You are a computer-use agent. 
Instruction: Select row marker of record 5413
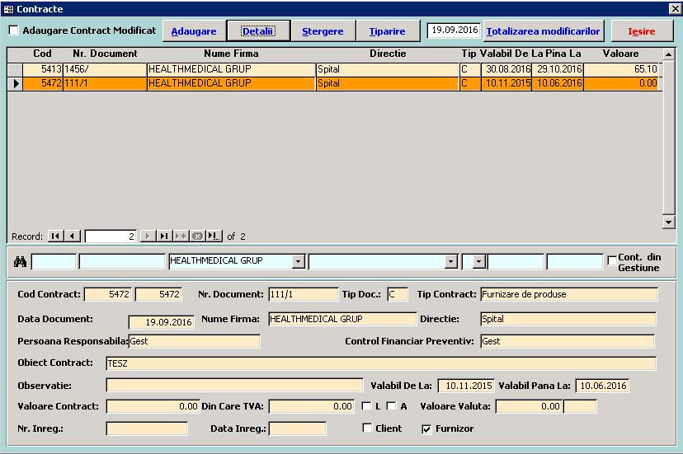pyautogui.click(x=15, y=70)
